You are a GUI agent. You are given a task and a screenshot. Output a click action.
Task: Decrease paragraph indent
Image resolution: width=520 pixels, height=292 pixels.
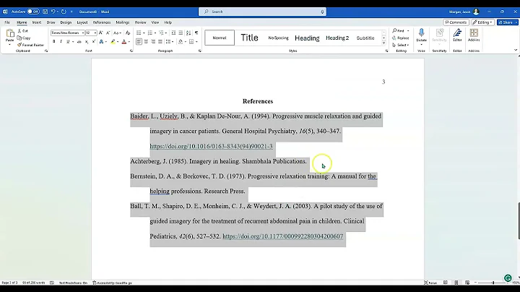tap(173, 33)
